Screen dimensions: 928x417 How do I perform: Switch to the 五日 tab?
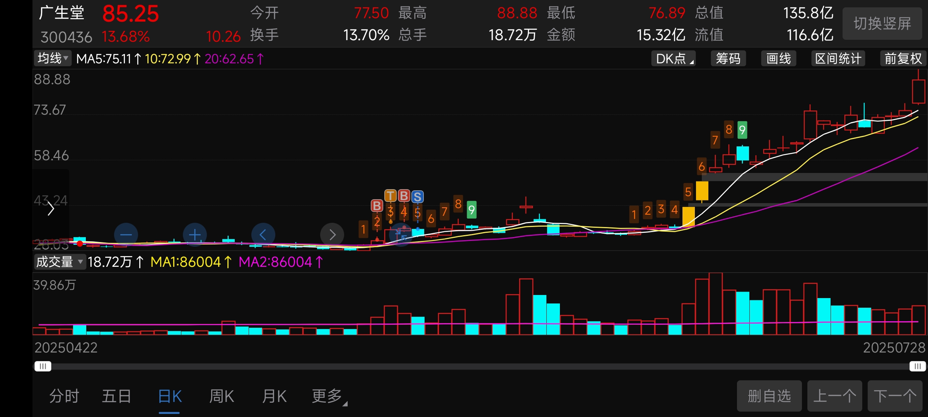point(116,396)
